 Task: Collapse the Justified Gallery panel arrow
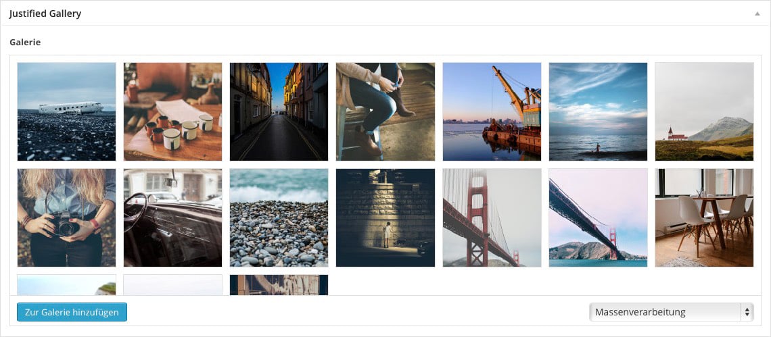pos(757,14)
